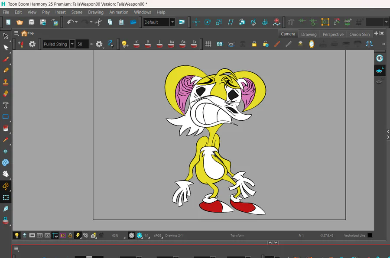Select the Scale tool
Image resolution: width=390 pixels, height=258 pixels.
pyautogui.click(x=219, y=22)
